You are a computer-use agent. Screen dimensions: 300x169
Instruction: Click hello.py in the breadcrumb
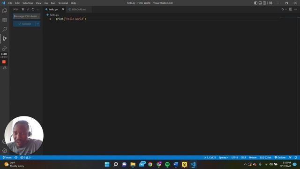pyautogui.click(x=54, y=15)
